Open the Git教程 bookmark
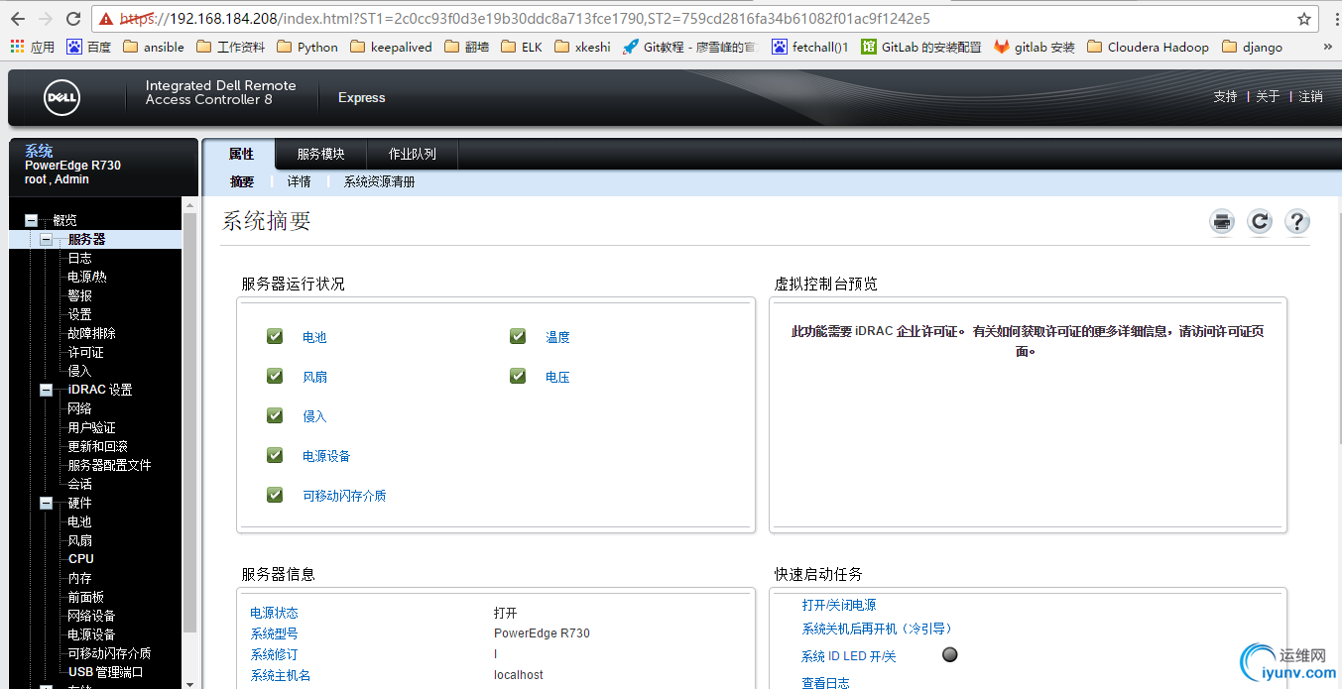Viewport: 1342px width, 689px height. [x=689, y=47]
